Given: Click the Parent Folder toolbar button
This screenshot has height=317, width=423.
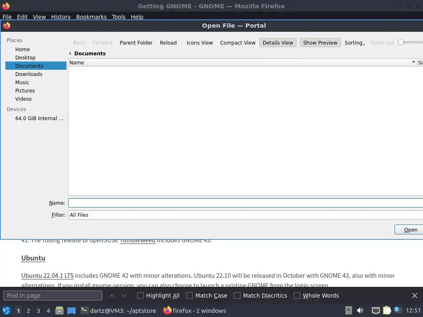Looking at the screenshot, I should 136,43.
